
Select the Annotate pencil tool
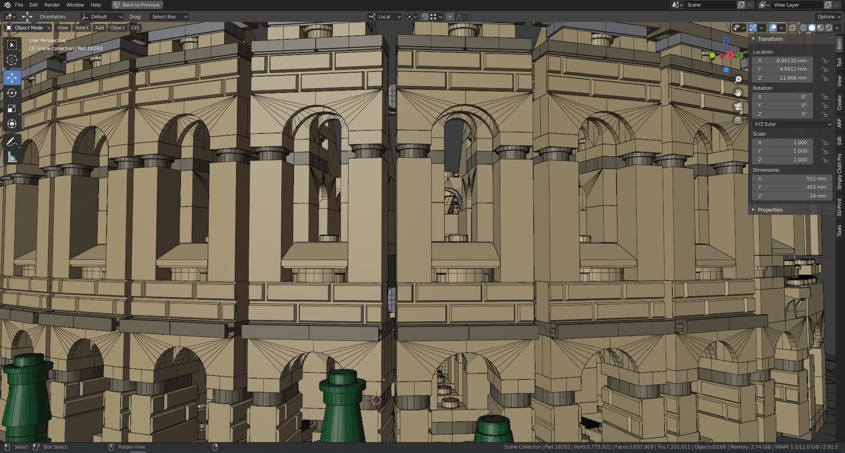click(12, 142)
